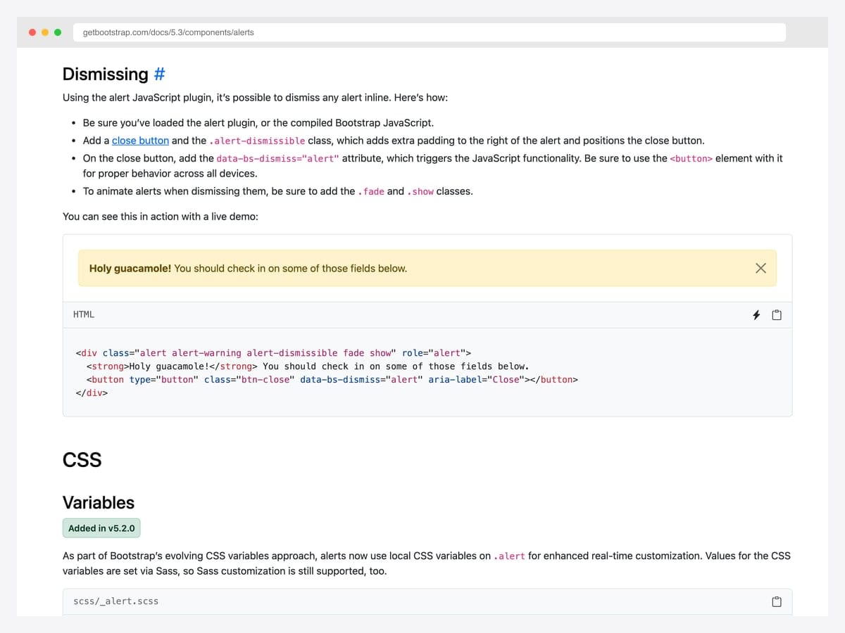Click the .alert-dismissible inline code
This screenshot has width=845, height=633.
(257, 141)
